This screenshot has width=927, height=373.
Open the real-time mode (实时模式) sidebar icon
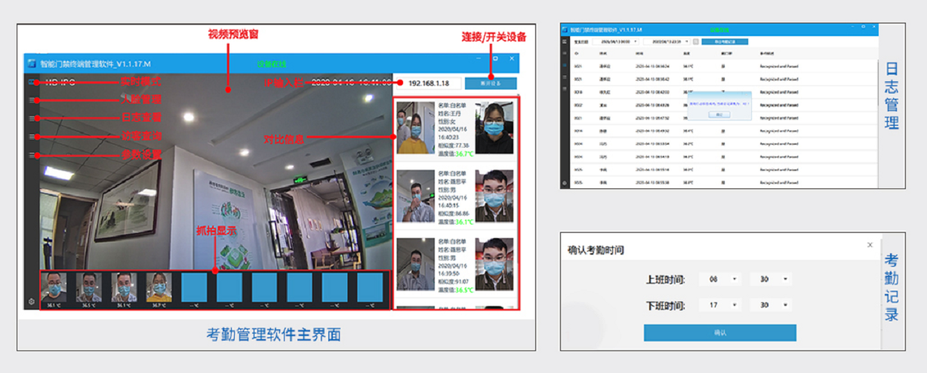click(32, 82)
